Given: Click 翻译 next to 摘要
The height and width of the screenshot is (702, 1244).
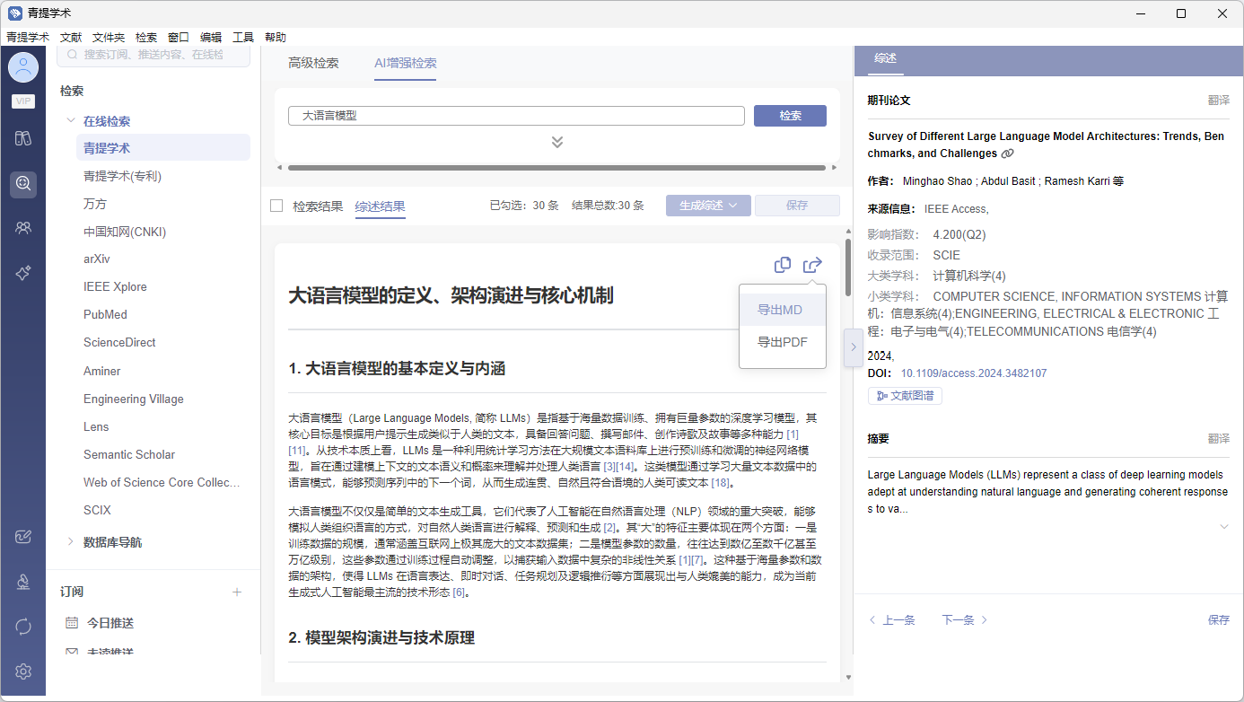Looking at the screenshot, I should click(x=1219, y=439).
